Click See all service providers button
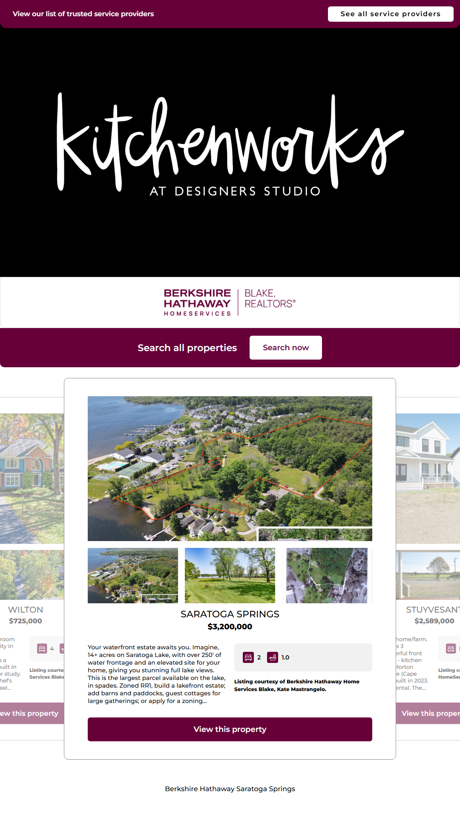 point(391,14)
